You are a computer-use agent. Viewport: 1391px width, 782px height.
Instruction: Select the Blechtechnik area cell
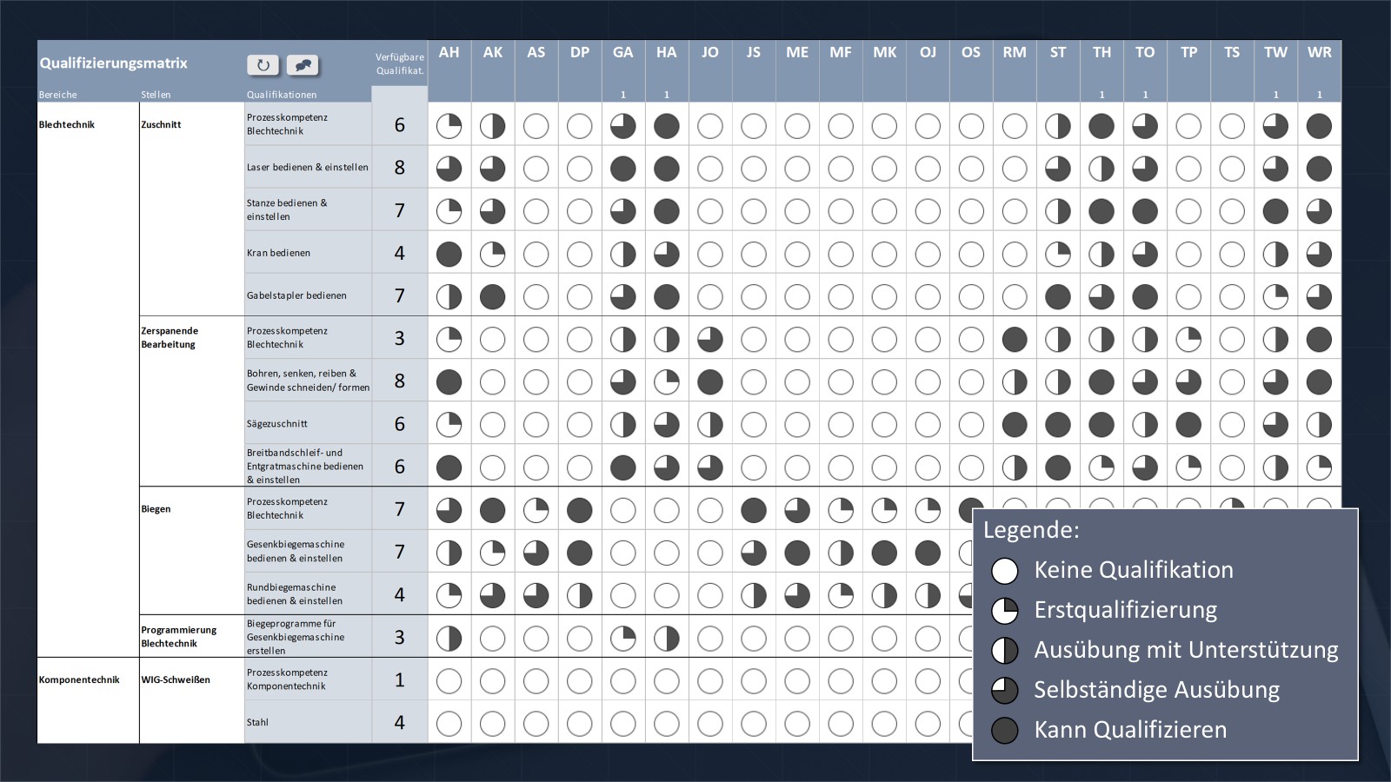coord(66,124)
